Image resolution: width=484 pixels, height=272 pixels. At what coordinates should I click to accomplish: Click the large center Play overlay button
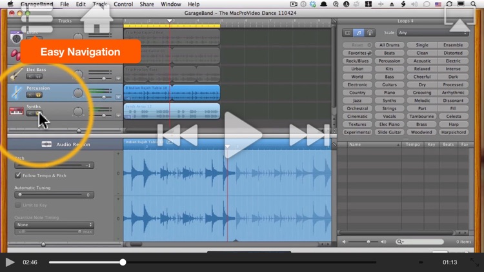click(x=243, y=135)
